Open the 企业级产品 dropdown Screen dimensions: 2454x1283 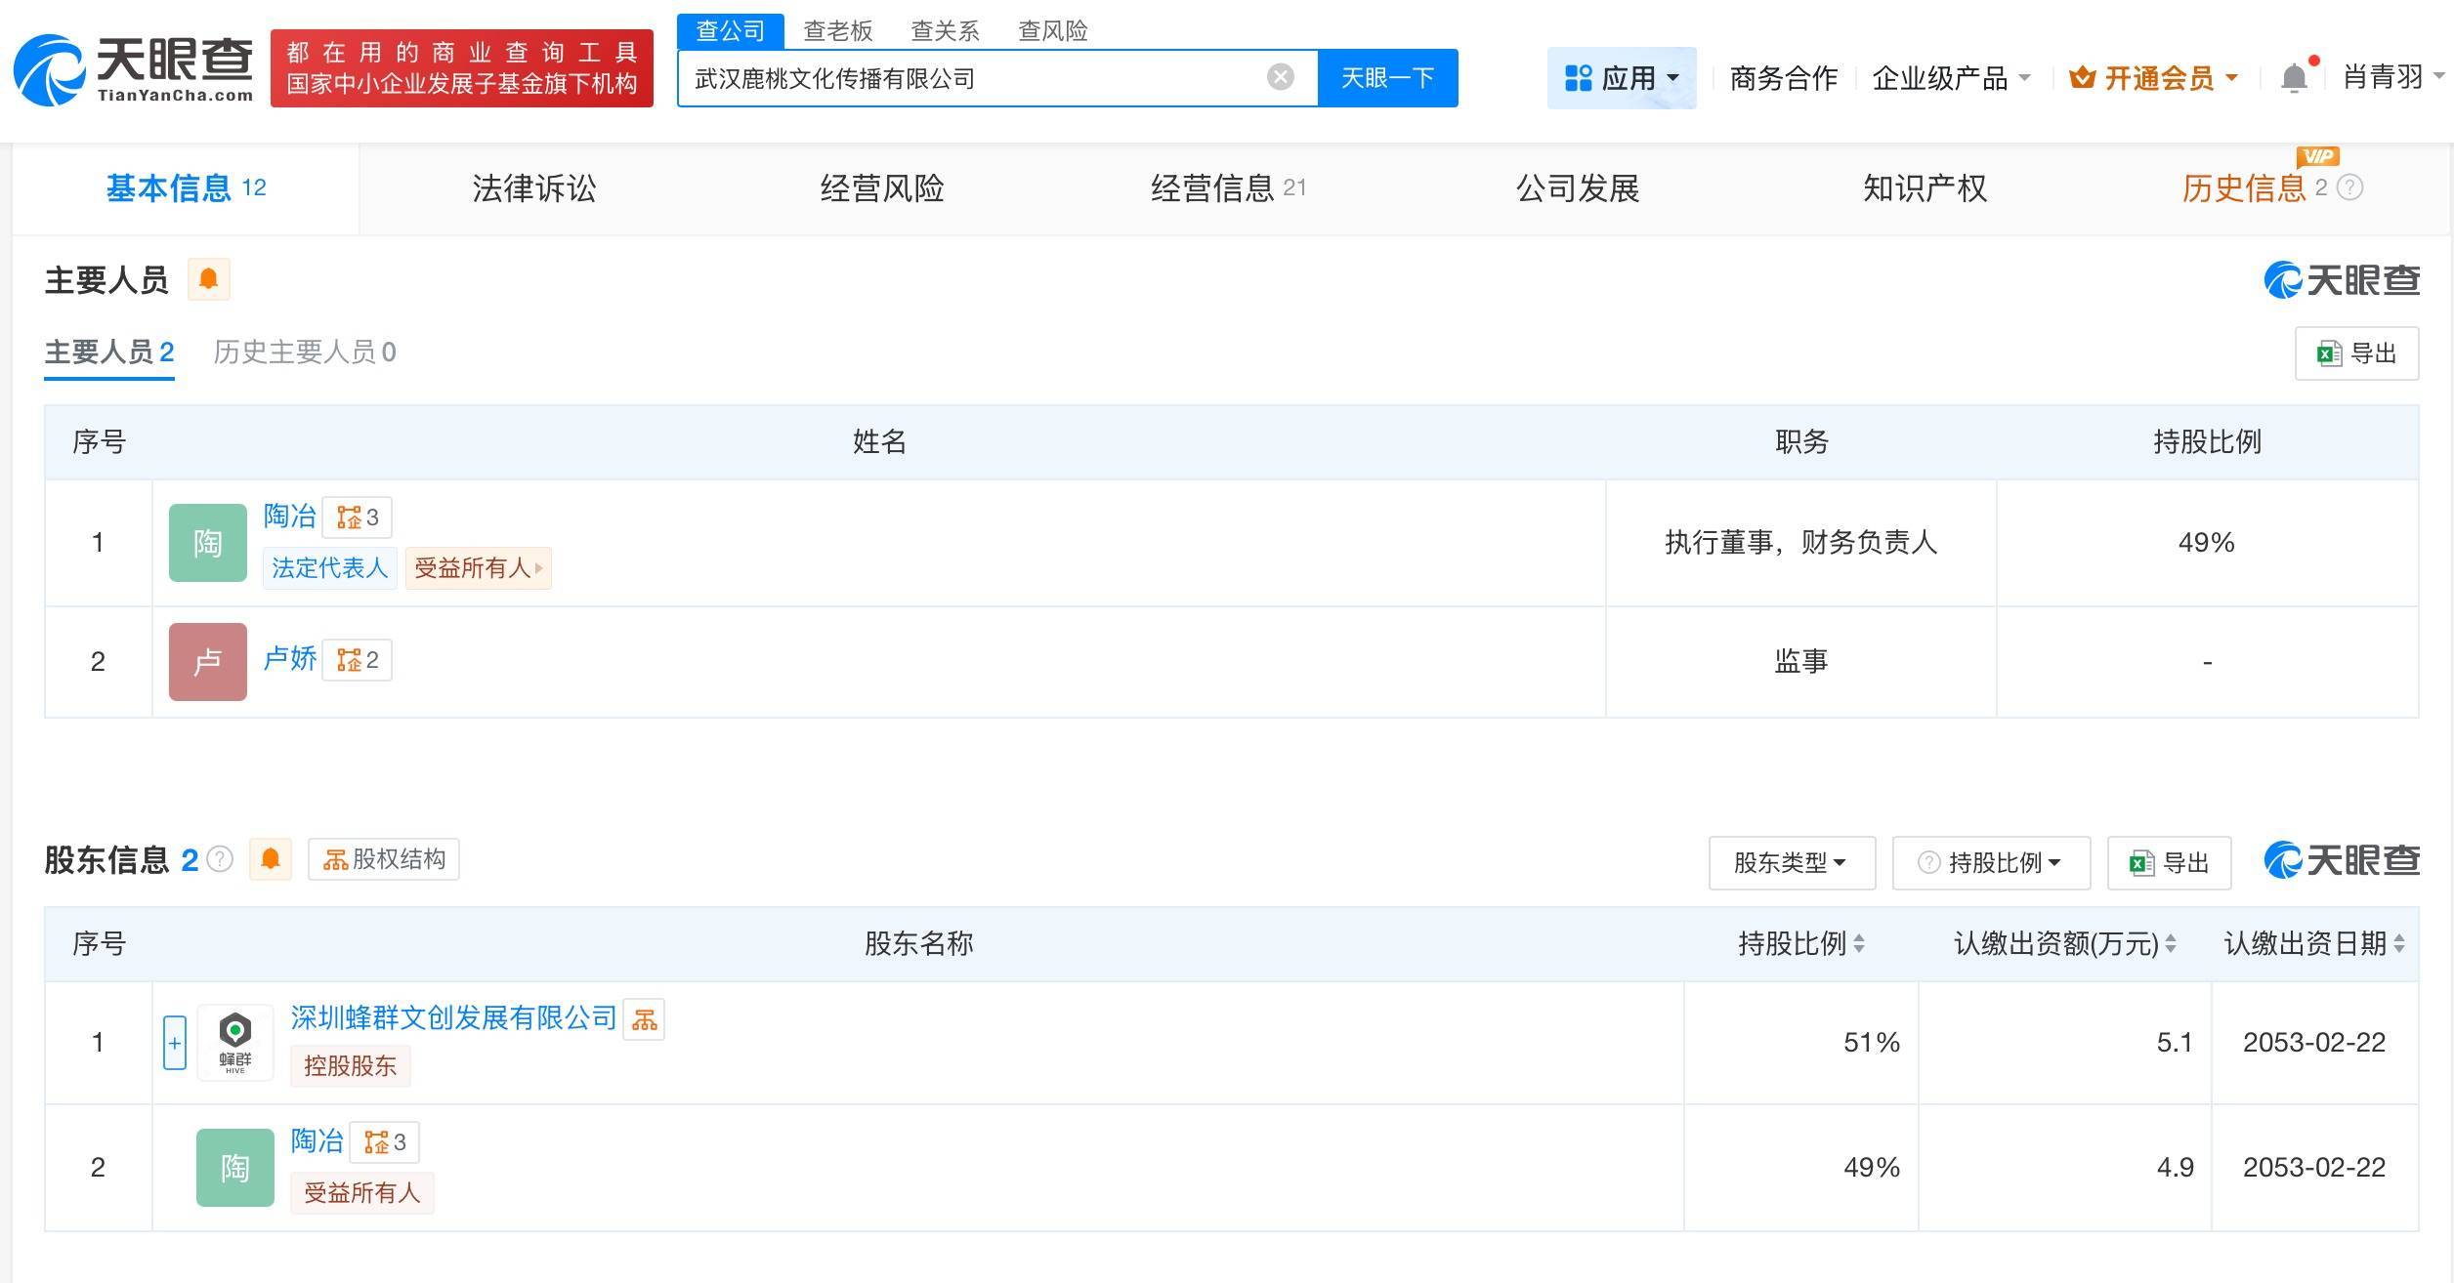tap(1951, 77)
